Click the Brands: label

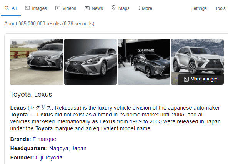point(21,139)
